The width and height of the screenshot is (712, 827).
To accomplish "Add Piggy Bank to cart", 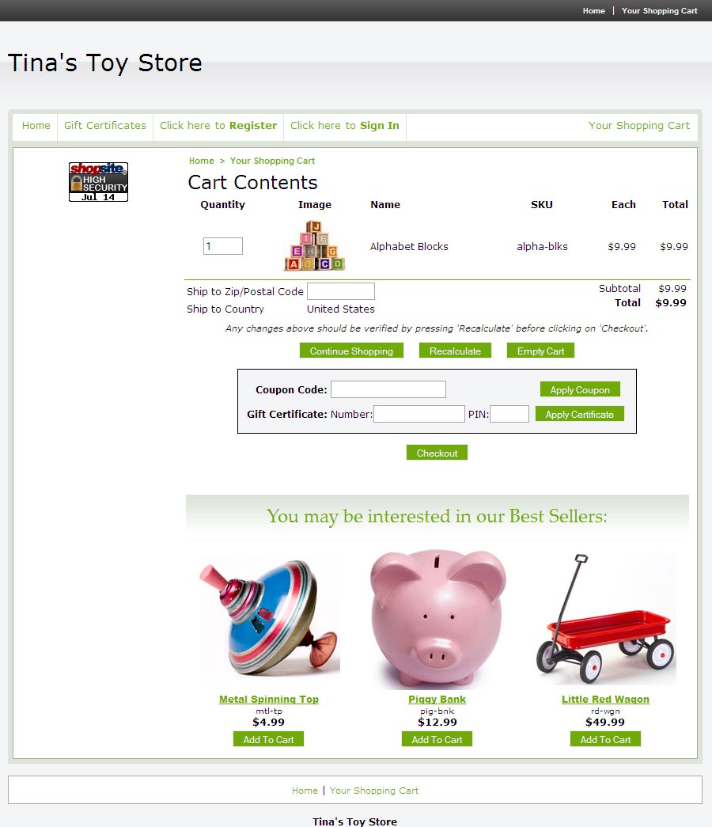I will pyautogui.click(x=437, y=739).
